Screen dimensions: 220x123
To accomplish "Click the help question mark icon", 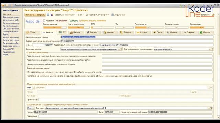I will [x=213, y=15].
